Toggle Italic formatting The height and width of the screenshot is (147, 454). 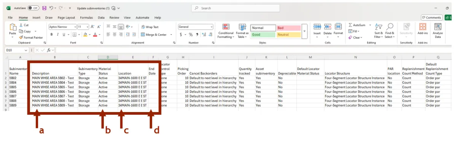coord(57,34)
